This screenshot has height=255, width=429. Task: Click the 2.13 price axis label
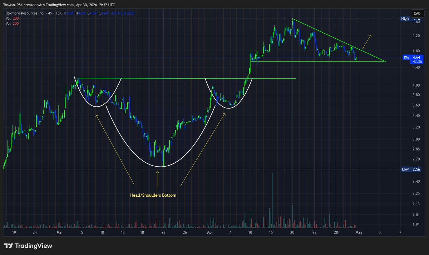416,204
